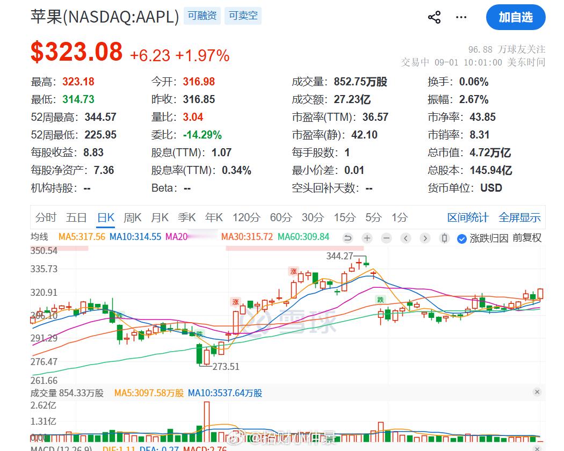
Task: Close the MACD indicator panel
Action: pyautogui.click(x=537, y=448)
